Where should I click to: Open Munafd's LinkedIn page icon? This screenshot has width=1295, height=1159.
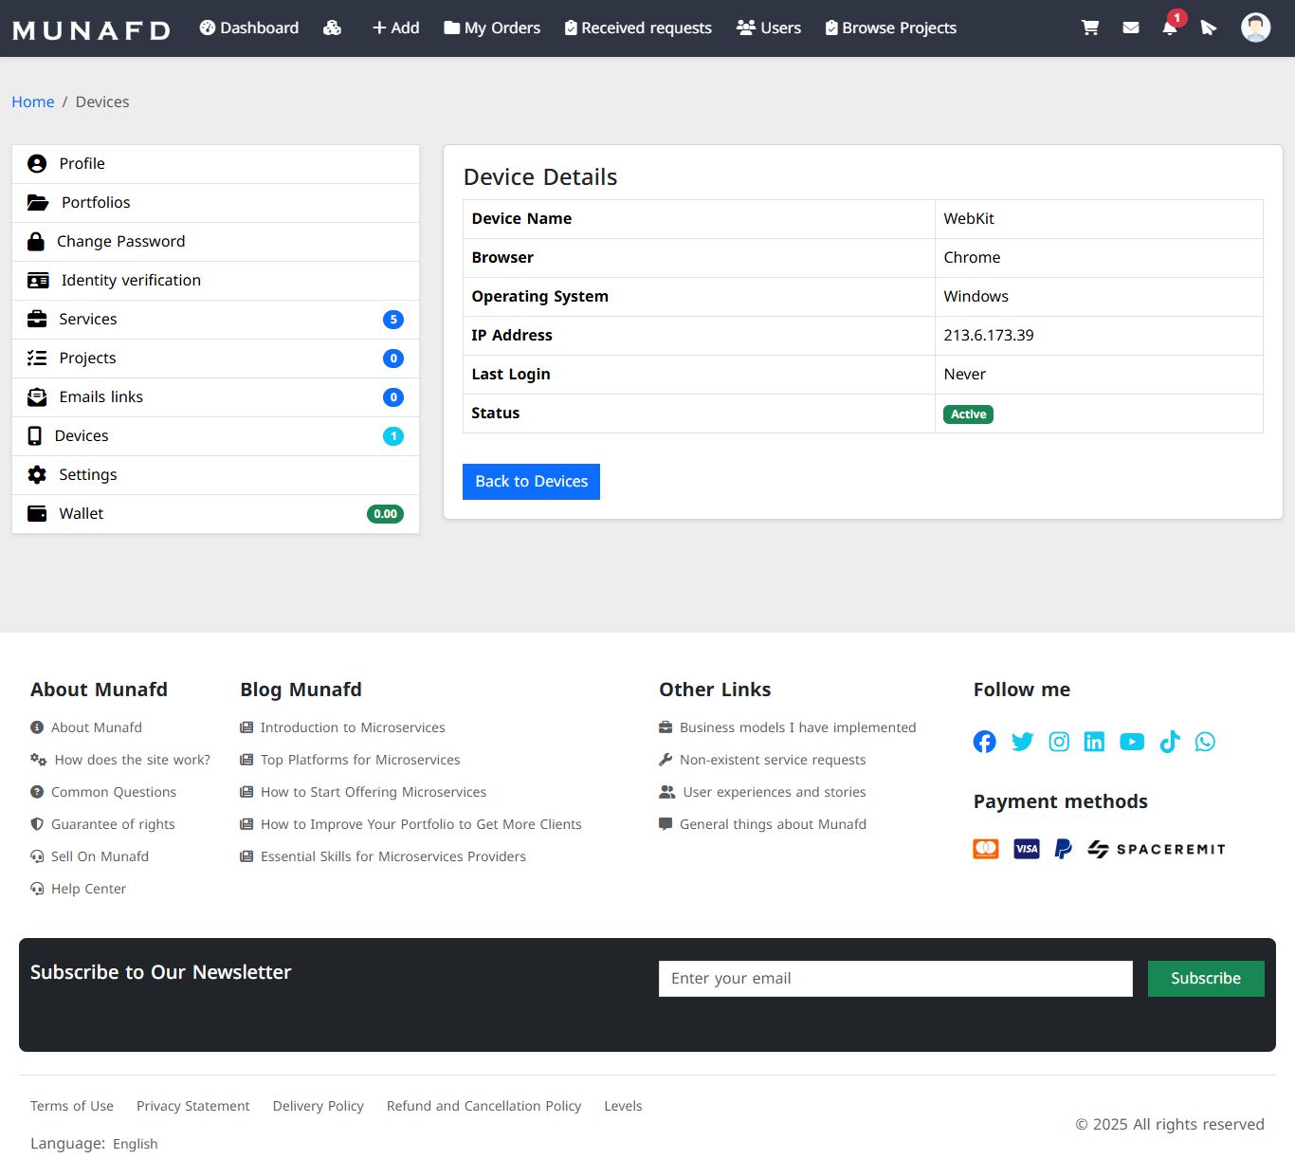[1094, 742]
